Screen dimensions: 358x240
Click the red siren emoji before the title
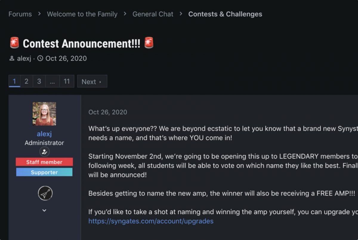click(14, 43)
